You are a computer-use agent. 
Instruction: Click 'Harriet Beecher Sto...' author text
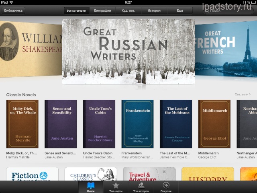tap(99, 157)
